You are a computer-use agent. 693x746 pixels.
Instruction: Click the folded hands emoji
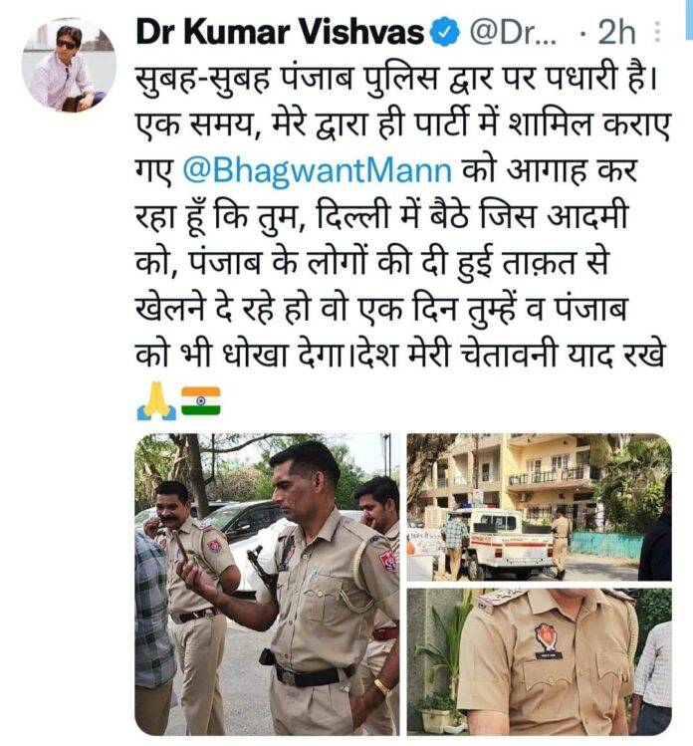[x=156, y=400]
